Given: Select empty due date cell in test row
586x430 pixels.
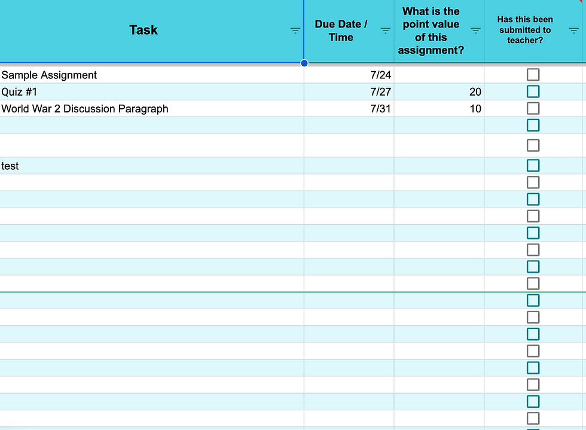Looking at the screenshot, I should (349, 166).
